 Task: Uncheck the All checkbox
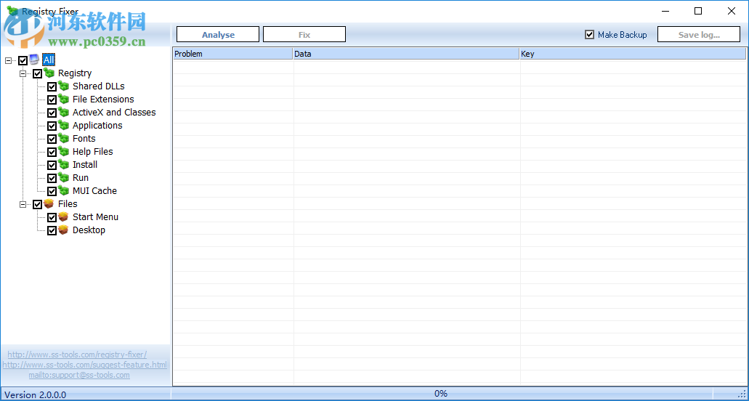(x=23, y=60)
